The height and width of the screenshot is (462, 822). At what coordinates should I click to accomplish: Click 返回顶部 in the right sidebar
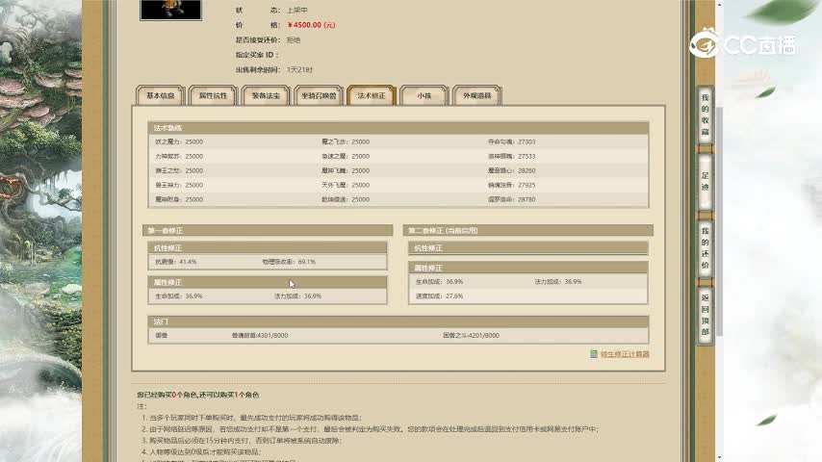706,315
